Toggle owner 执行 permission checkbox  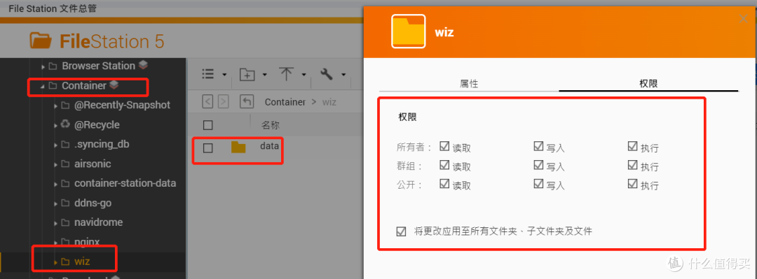click(x=632, y=146)
